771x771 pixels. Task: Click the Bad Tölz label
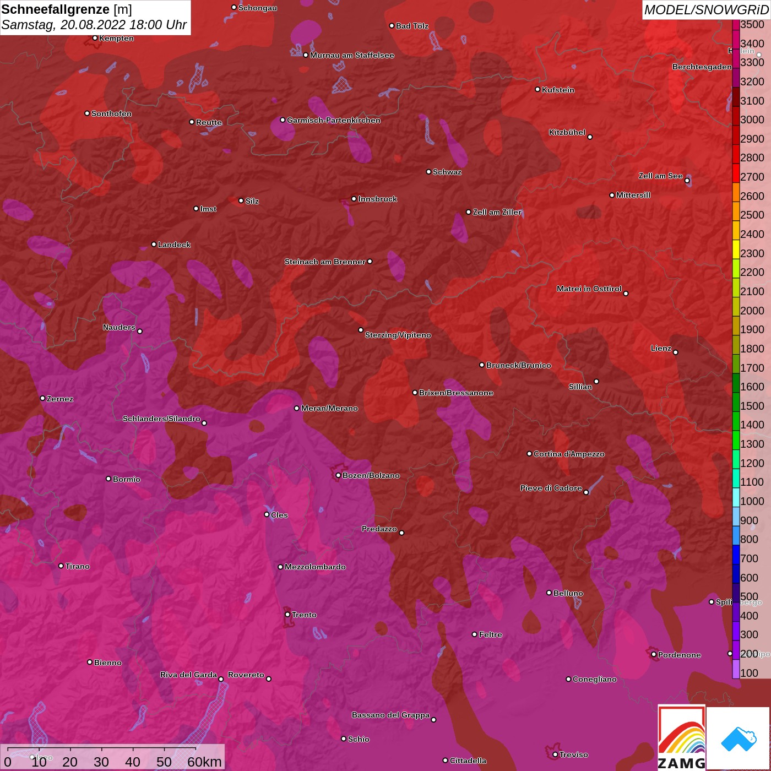pyautogui.click(x=411, y=26)
